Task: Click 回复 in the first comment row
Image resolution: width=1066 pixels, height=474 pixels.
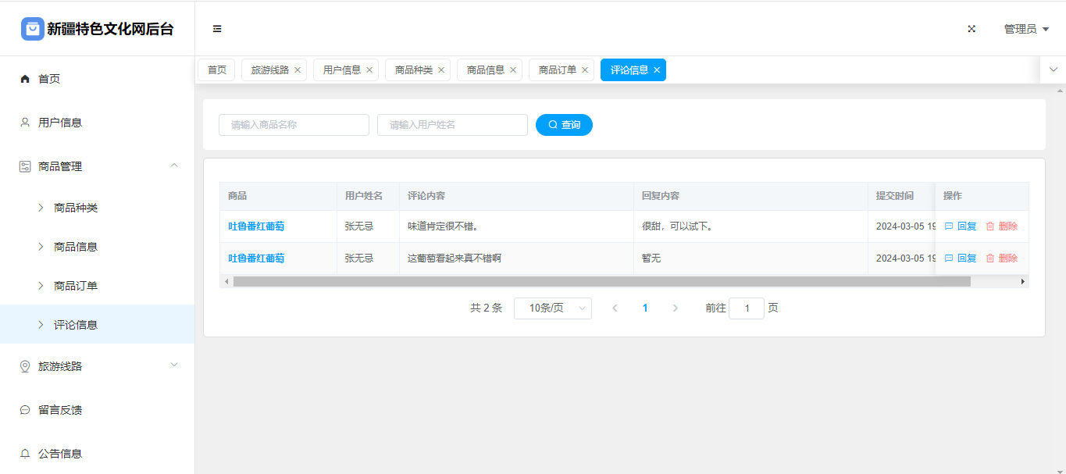Action: coord(961,226)
